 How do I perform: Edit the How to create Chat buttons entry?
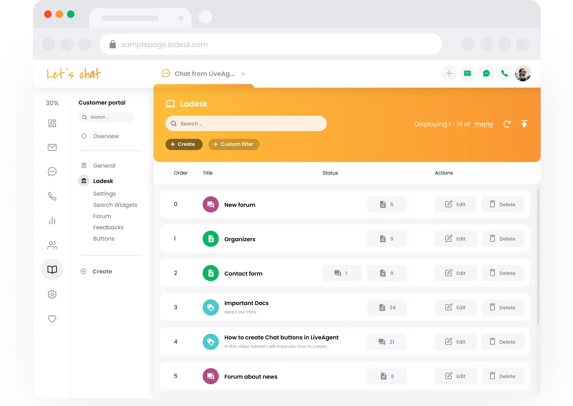tap(456, 342)
